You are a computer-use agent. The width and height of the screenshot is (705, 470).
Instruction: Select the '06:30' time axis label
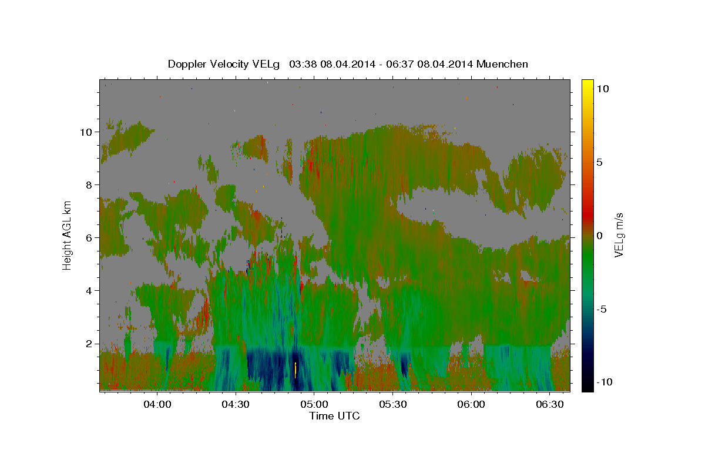(x=550, y=404)
